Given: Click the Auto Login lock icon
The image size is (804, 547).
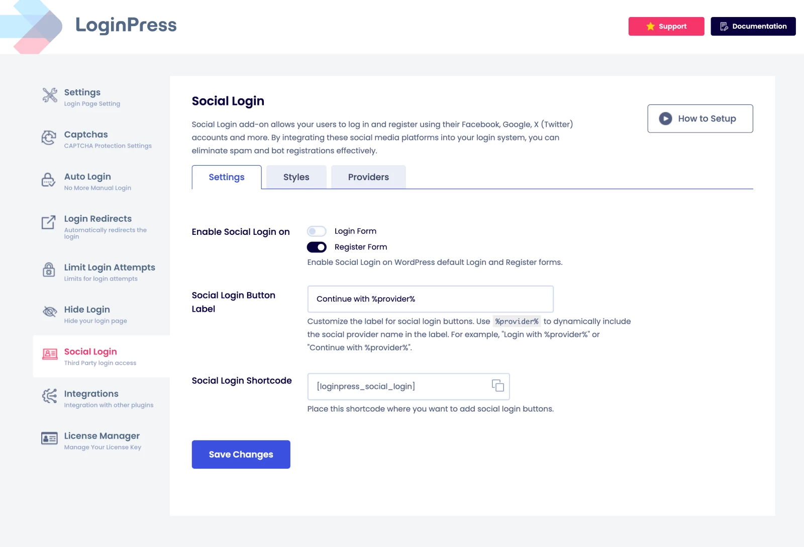Looking at the screenshot, I should (x=48, y=180).
